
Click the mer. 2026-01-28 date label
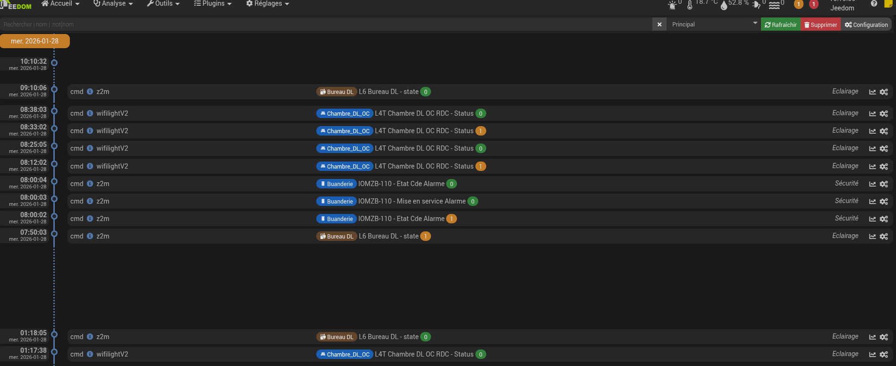35,41
